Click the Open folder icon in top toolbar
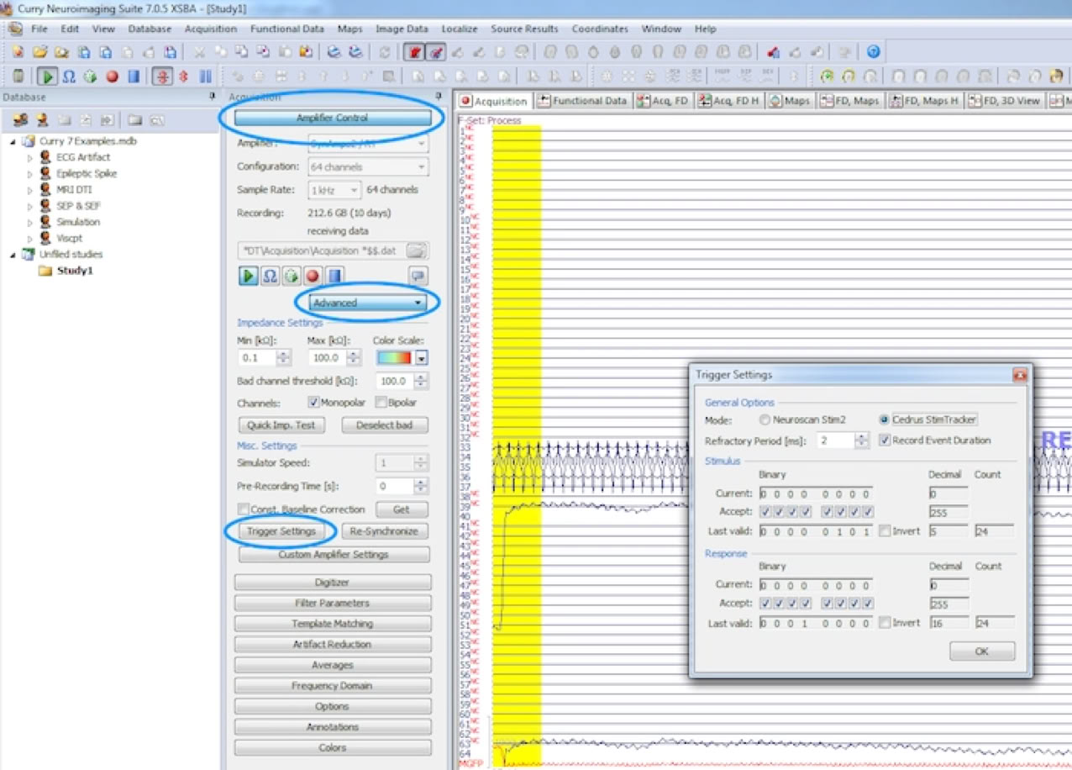The width and height of the screenshot is (1072, 770). [x=39, y=52]
